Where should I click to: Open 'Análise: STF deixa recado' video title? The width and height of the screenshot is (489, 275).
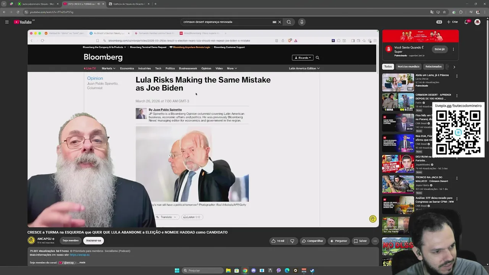click(x=434, y=200)
